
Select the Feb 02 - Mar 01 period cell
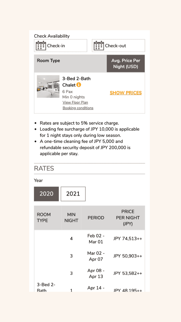click(96, 239)
